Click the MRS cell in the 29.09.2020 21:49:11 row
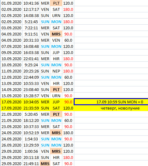This screenshot has width=148, height=166. click(x=45, y=164)
